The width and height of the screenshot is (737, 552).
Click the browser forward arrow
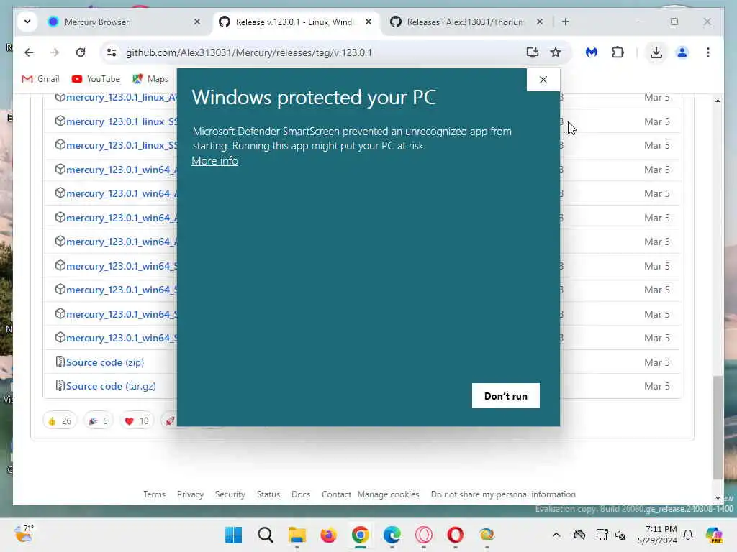point(55,52)
